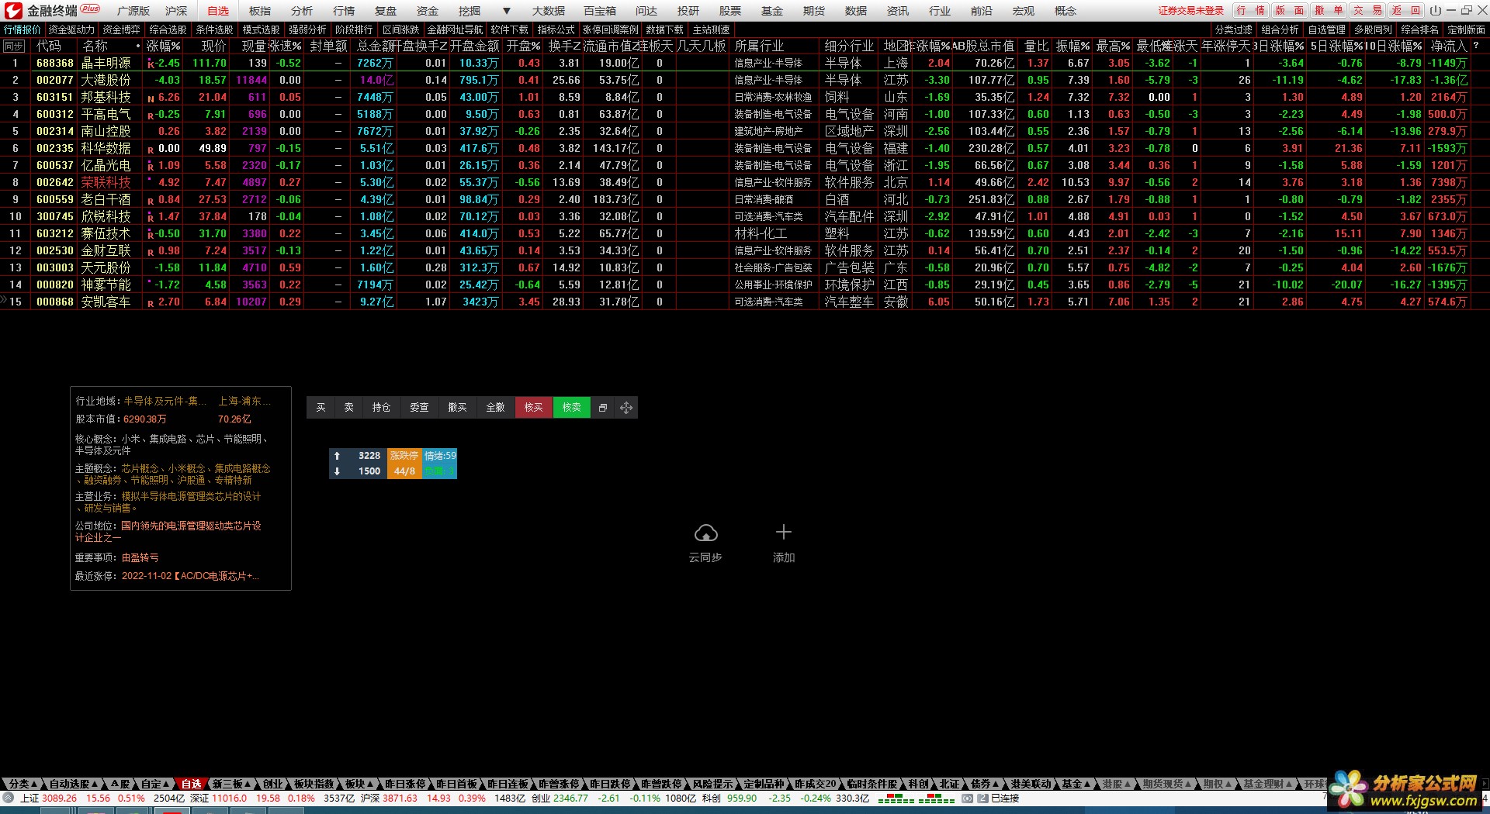This screenshot has height=814, width=1490.
Task: Open the 自选 menu tab
Action: 218,11
